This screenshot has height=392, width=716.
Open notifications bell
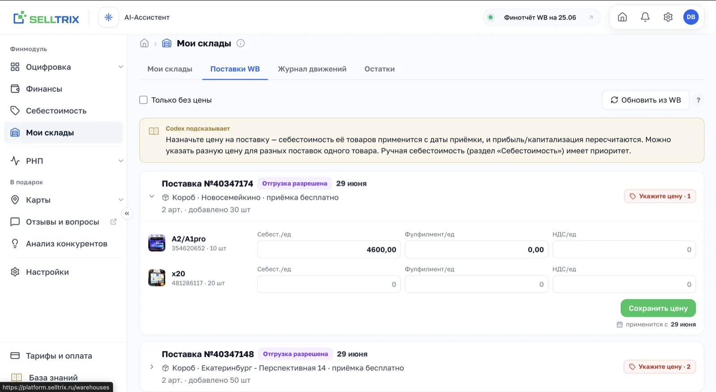tap(645, 17)
